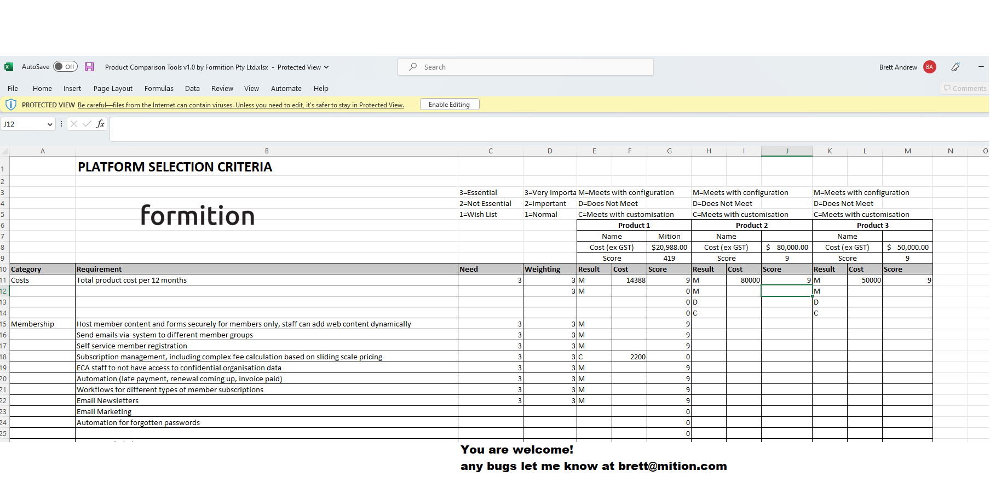
Task: Click the Enable Editing button
Action: point(449,105)
